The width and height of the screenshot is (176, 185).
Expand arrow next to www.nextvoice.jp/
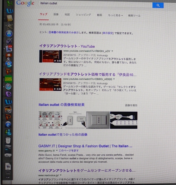tap(61, 175)
